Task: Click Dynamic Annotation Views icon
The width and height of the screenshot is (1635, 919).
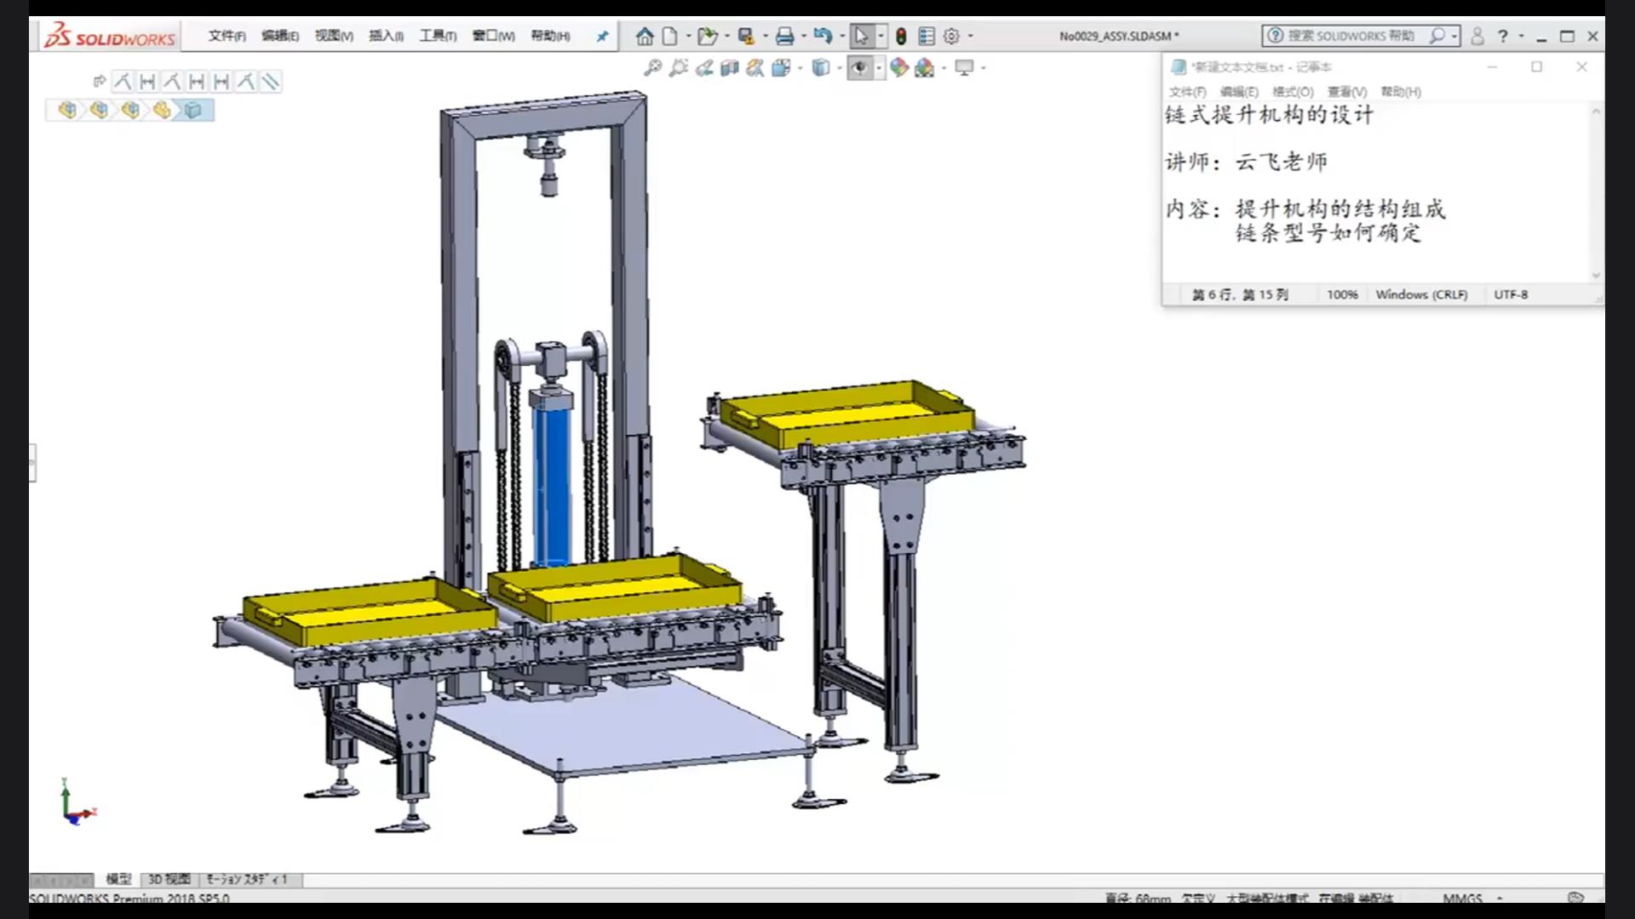Action: point(754,67)
